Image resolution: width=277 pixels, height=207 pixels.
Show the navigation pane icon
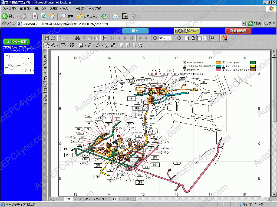point(104,37)
